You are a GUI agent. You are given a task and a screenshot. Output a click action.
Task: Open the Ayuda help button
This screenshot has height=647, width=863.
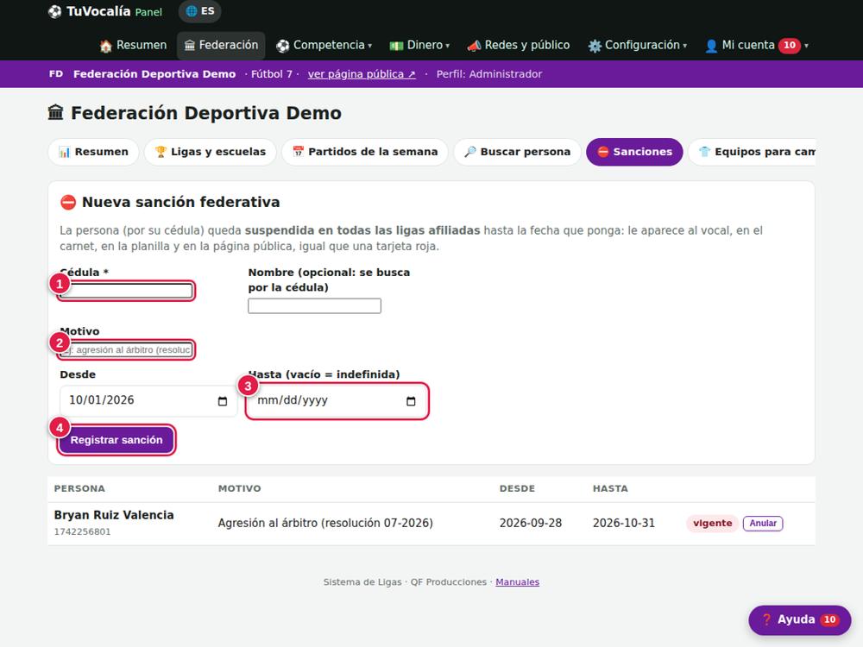tap(800, 620)
